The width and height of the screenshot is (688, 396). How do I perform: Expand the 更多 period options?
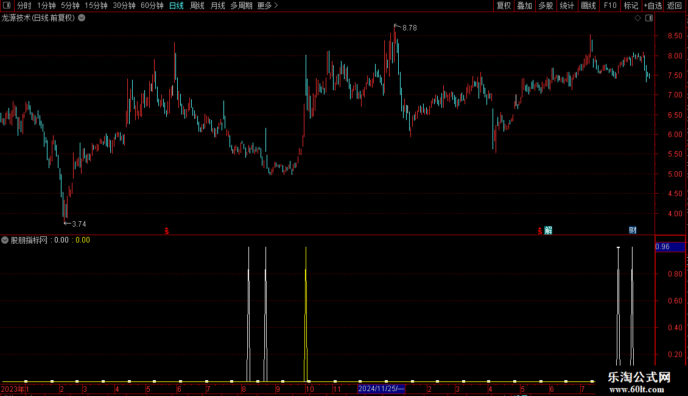(x=267, y=5)
